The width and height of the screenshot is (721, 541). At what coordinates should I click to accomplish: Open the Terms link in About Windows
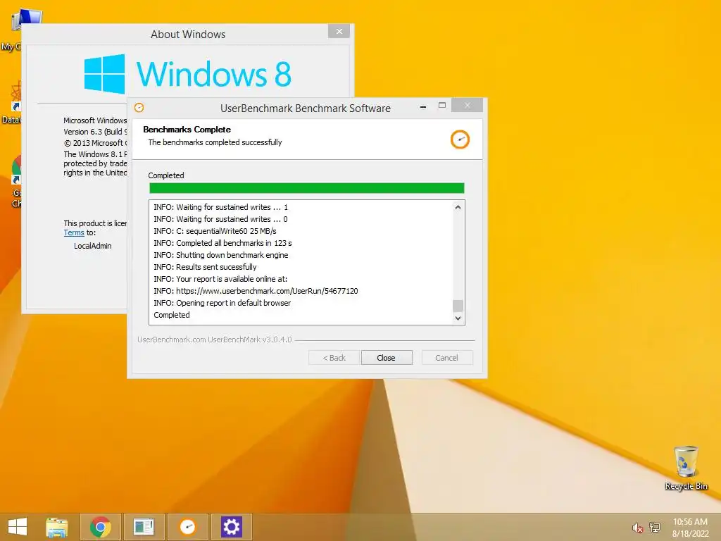tap(73, 232)
